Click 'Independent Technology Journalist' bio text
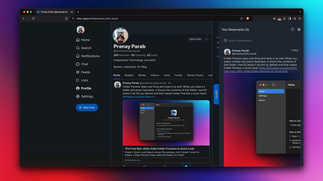The width and height of the screenshot is (323, 181). point(135,60)
